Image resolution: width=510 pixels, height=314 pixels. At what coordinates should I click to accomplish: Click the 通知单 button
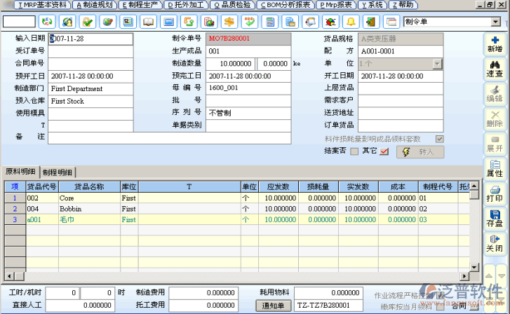pos(273,306)
